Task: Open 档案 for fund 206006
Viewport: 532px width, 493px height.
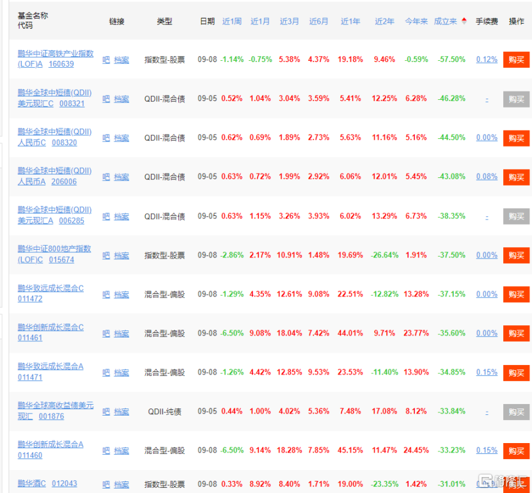Action: coord(121,177)
